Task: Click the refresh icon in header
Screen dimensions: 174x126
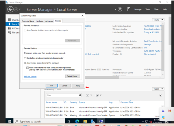Action: pos(120,9)
